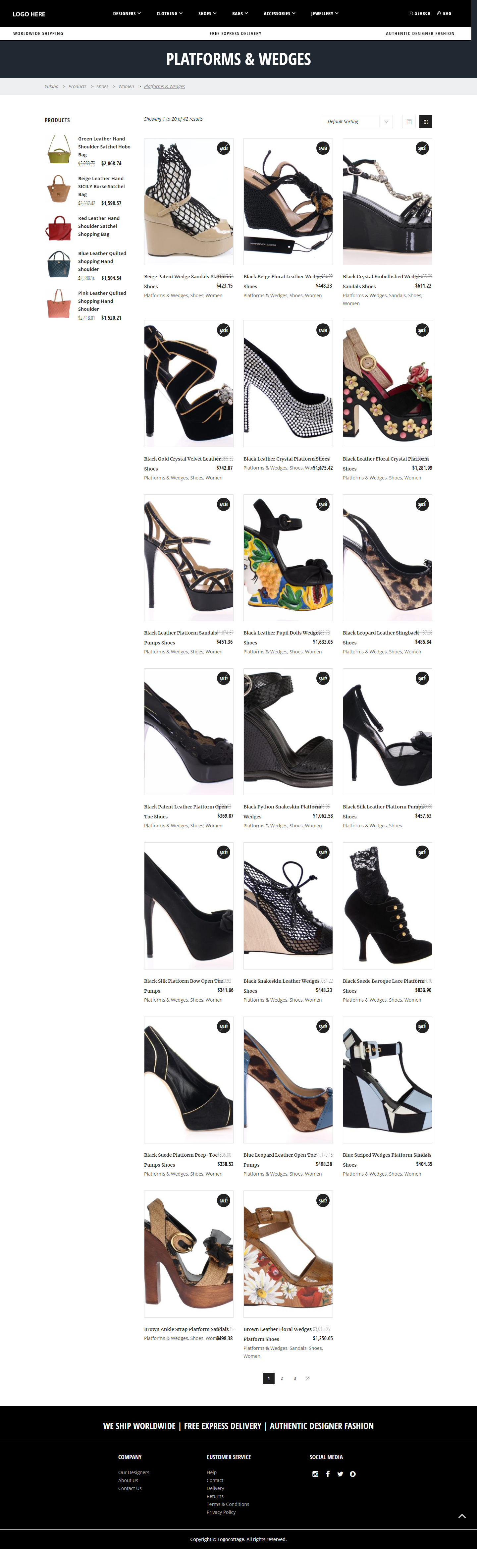
Task: Go to next results page arrow
Action: (308, 1378)
